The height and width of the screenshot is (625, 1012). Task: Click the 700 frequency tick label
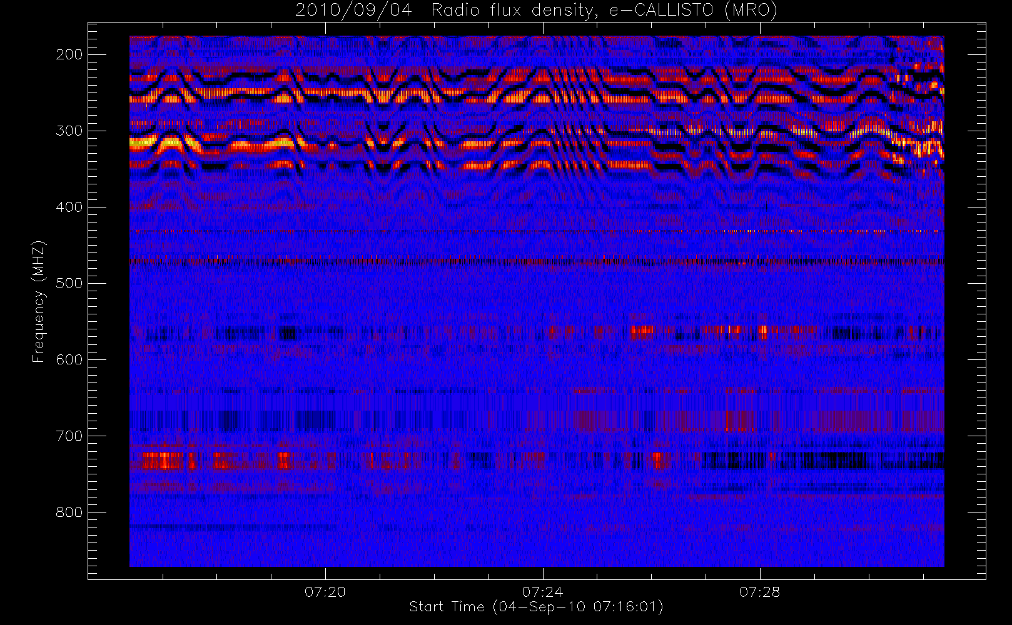(69, 436)
